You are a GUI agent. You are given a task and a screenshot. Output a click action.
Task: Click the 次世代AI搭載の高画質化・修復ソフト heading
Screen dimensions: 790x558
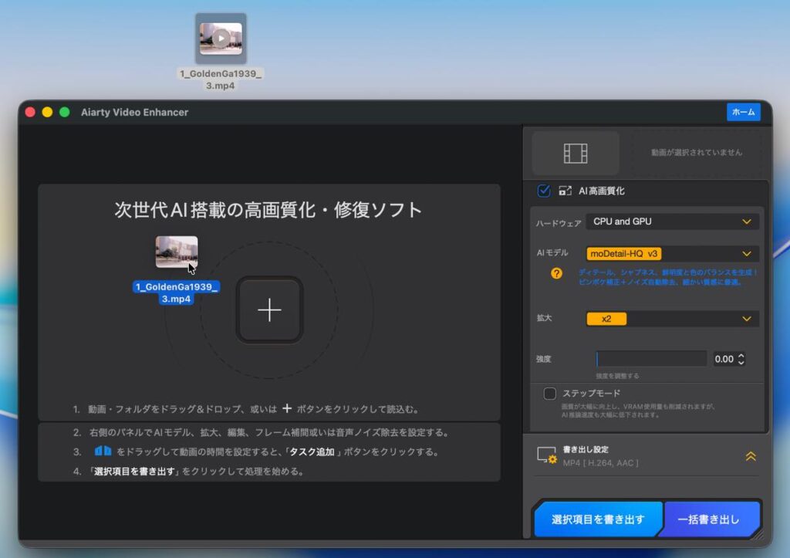tap(268, 210)
